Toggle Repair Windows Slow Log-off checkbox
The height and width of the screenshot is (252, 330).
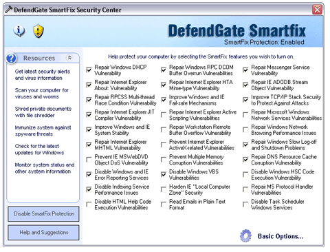[x=245, y=145]
